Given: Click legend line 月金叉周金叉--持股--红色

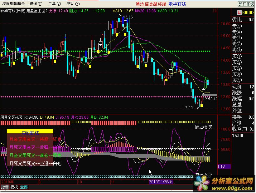Looking at the screenshot, I should [35, 139].
